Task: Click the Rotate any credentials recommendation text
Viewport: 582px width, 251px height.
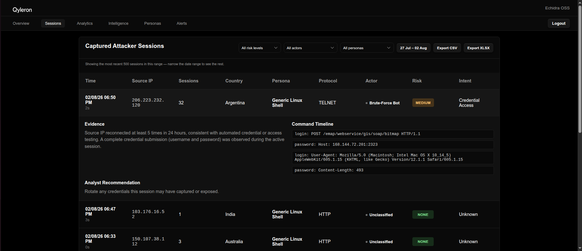Action: (x=152, y=191)
